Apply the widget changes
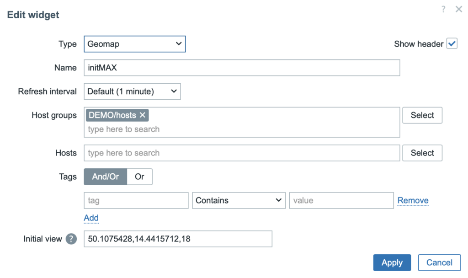 pyautogui.click(x=392, y=262)
